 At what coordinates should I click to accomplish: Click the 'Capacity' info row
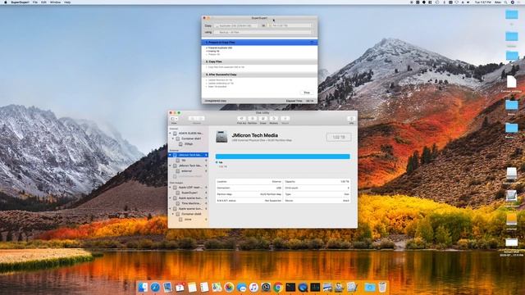click(317, 182)
